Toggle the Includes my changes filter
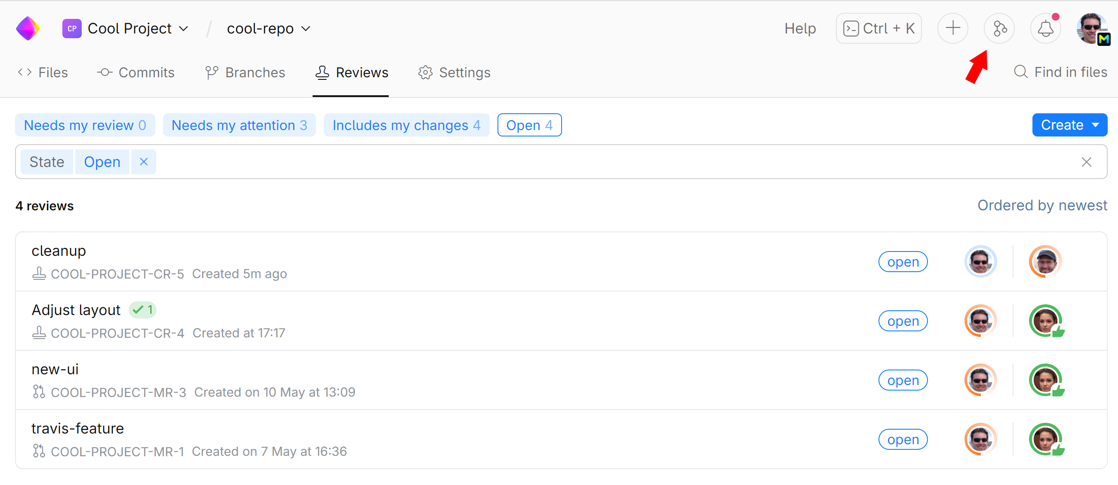 406,125
